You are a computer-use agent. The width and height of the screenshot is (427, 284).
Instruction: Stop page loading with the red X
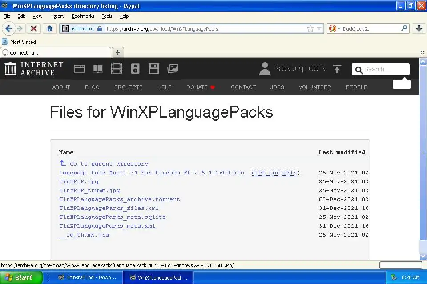coord(34,28)
